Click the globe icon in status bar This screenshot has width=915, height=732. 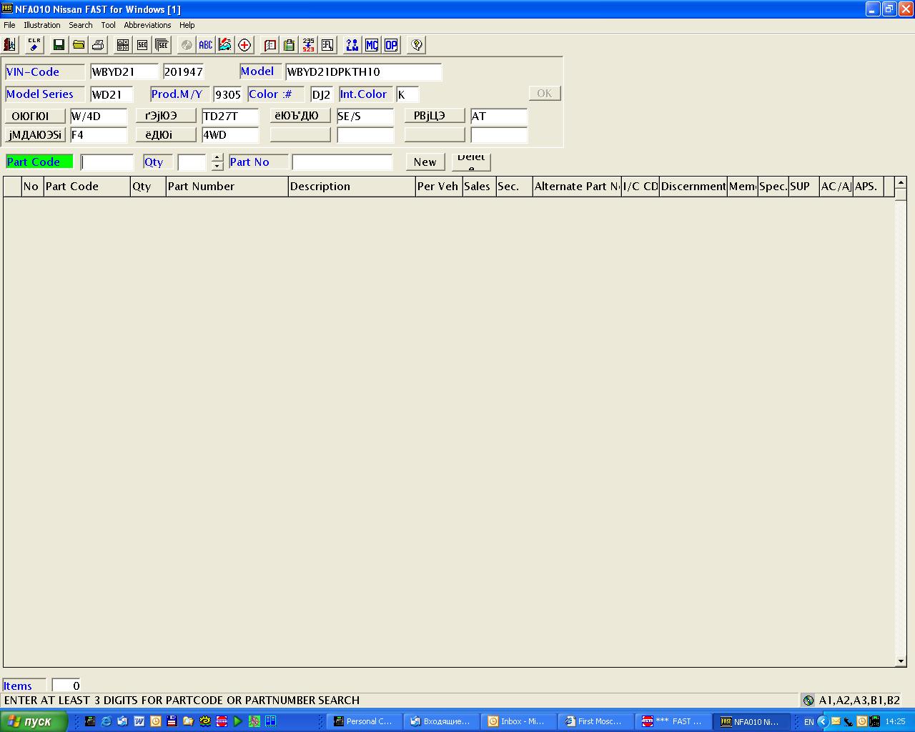coord(808,701)
